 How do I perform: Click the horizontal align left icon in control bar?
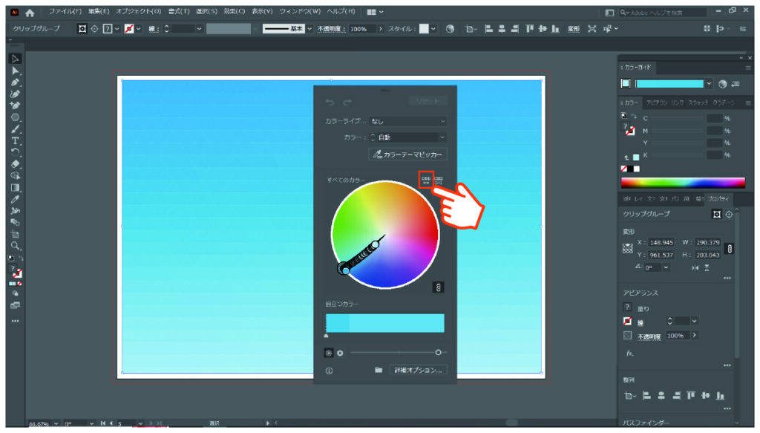[x=488, y=29]
